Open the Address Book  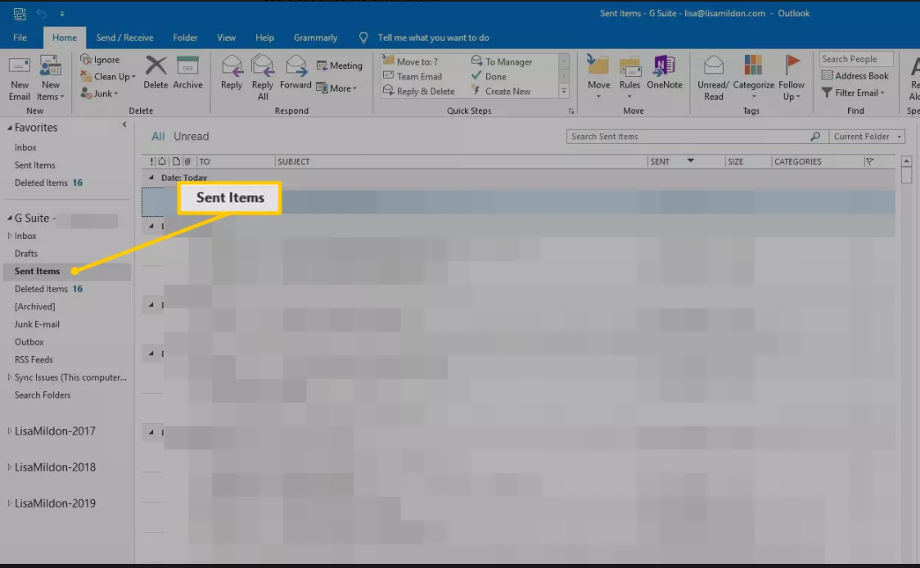(x=855, y=75)
